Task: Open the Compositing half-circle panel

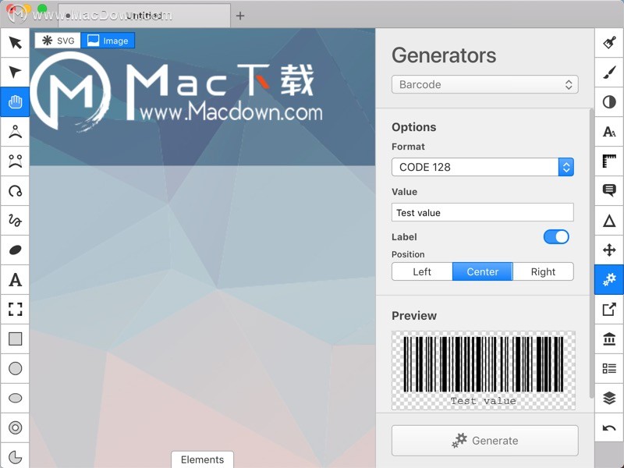Action: (609, 102)
